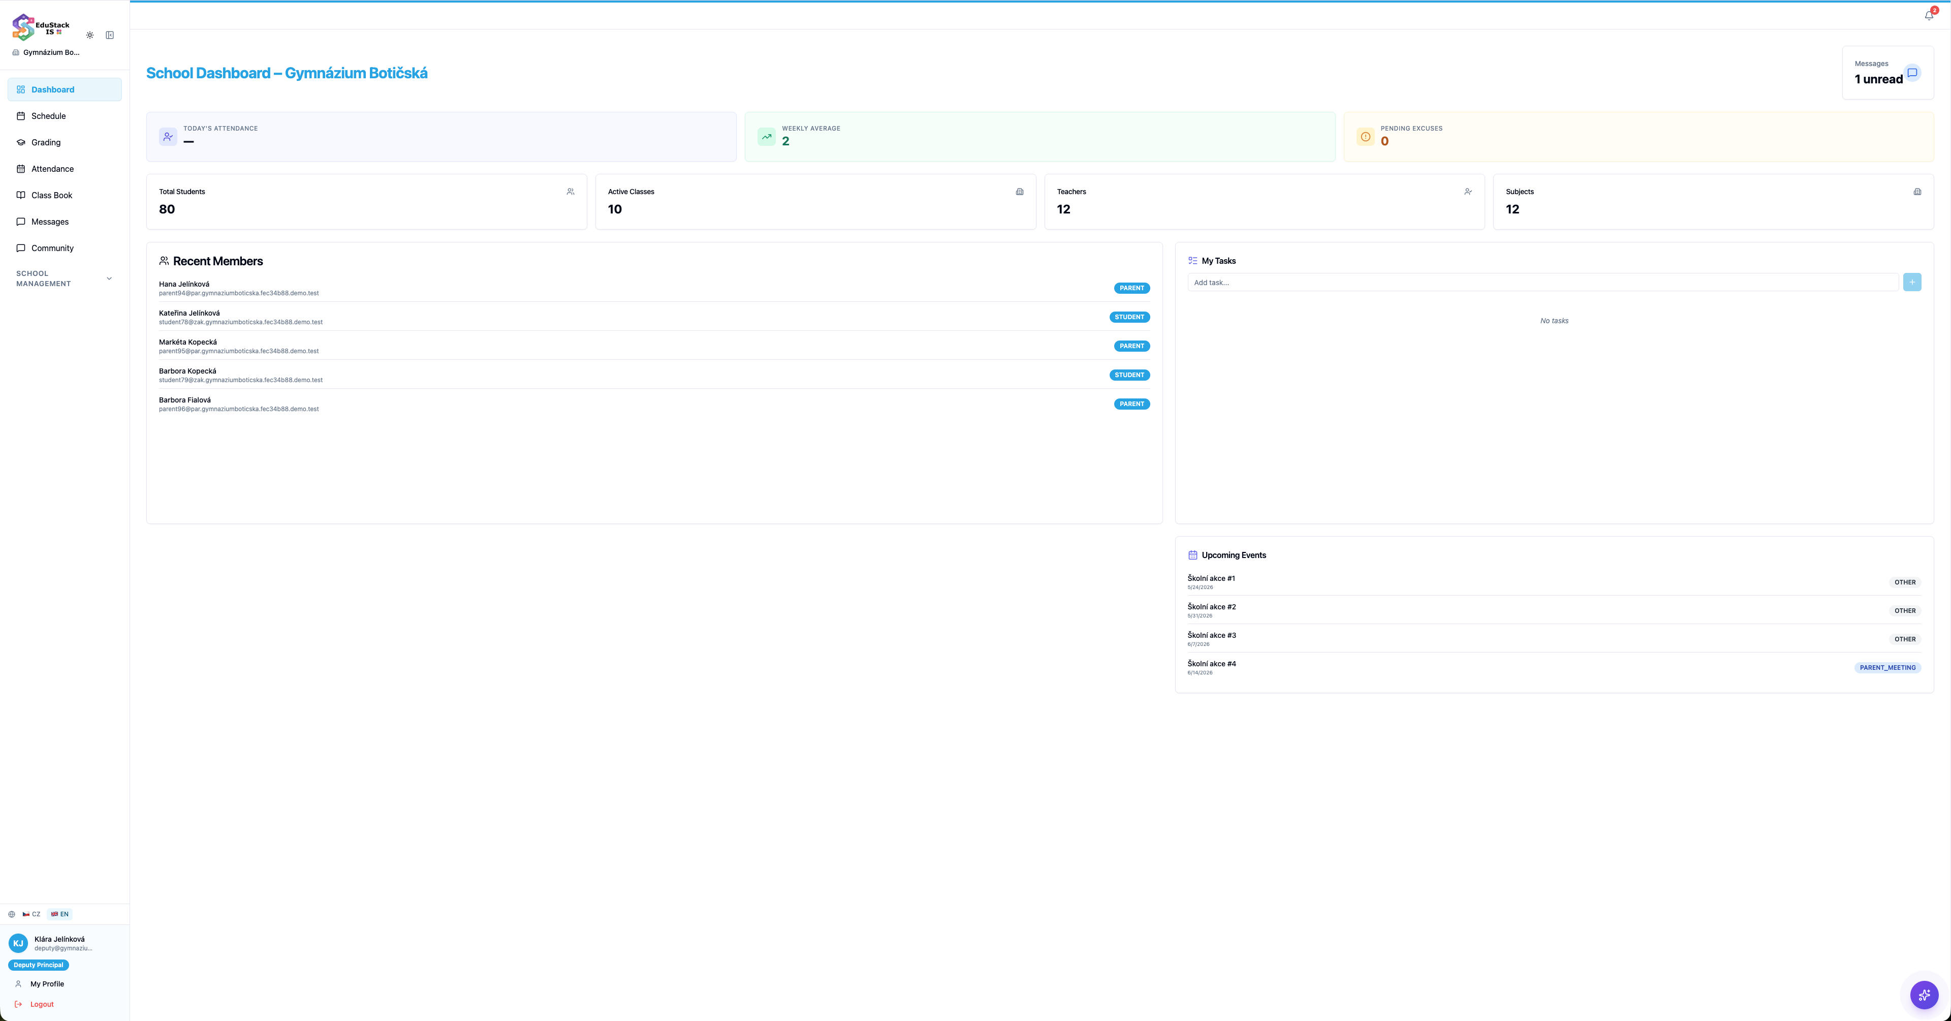Open event Školní akce #1
Image resolution: width=1951 pixels, height=1021 pixels.
1554,582
